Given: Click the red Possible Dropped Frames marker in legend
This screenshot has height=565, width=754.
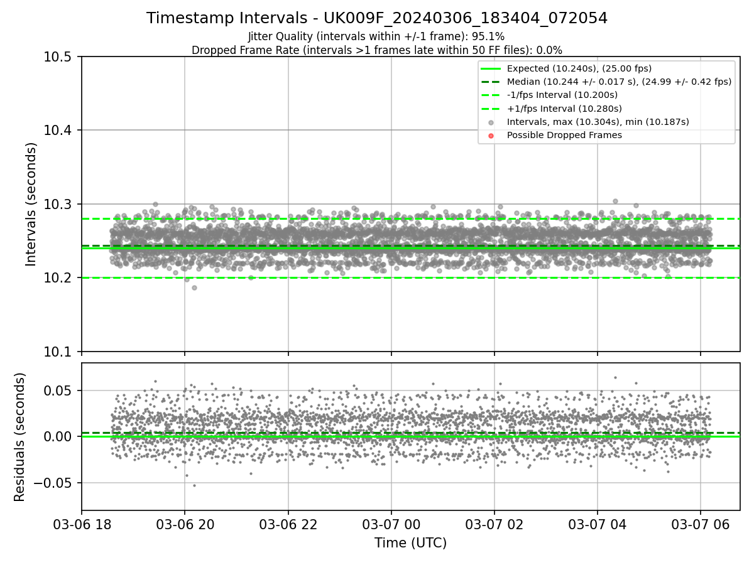Looking at the screenshot, I should pyautogui.click(x=491, y=136).
